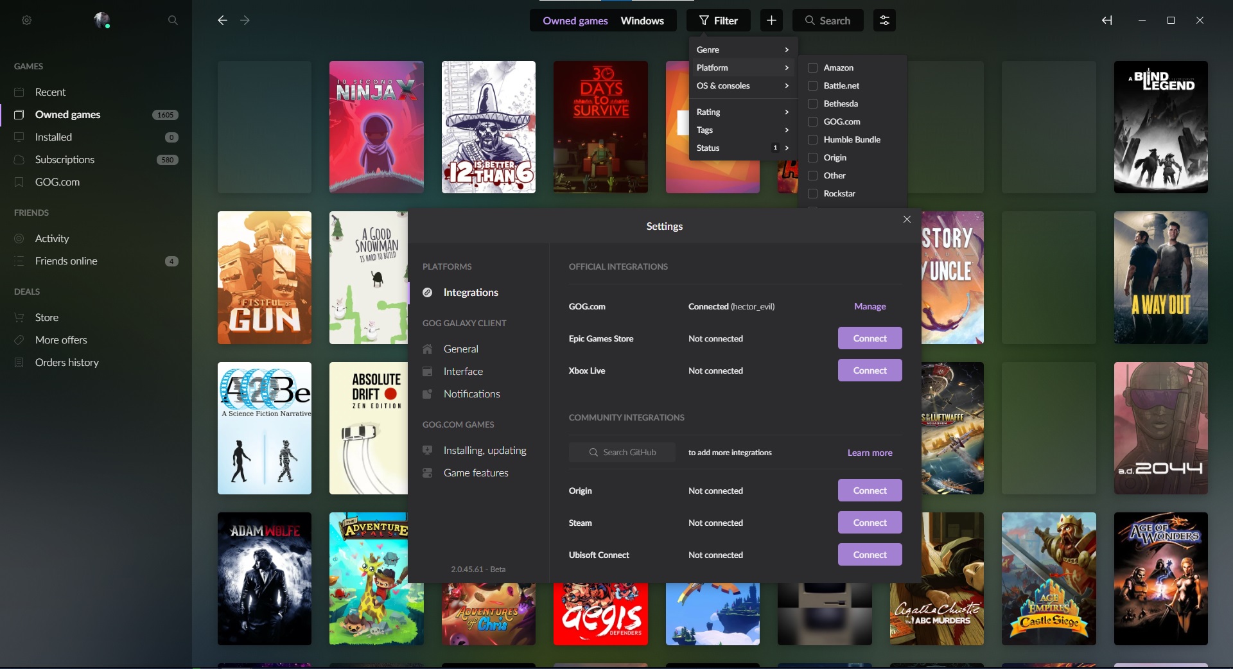Open the 10 Second Ninja X cover
This screenshot has width=1233, height=669.
click(376, 127)
